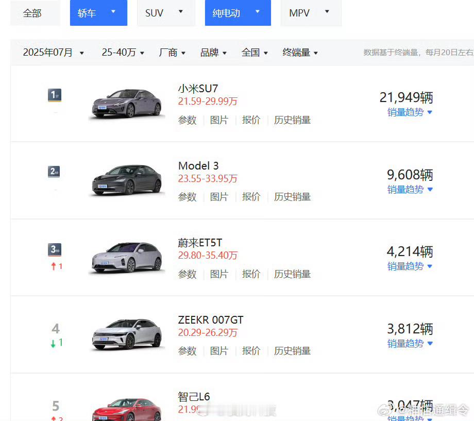
Task: Click the rank 5 number
Action: [x=56, y=406]
